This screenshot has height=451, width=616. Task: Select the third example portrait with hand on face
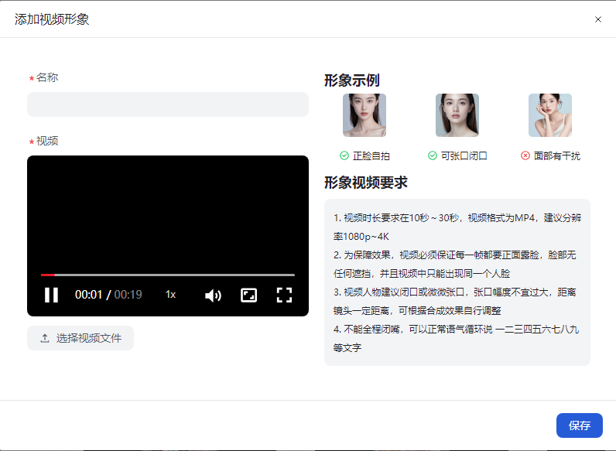(x=550, y=115)
